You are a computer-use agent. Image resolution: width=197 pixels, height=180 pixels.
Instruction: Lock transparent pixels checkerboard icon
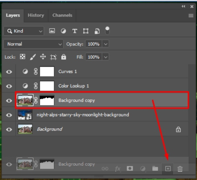pyautogui.click(x=22, y=56)
